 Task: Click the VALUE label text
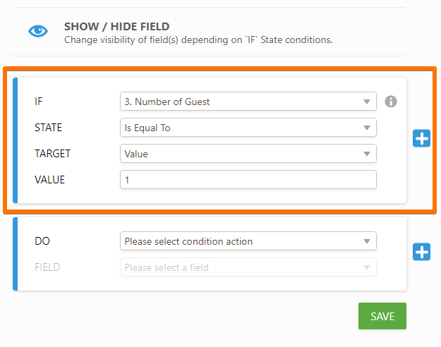49,180
